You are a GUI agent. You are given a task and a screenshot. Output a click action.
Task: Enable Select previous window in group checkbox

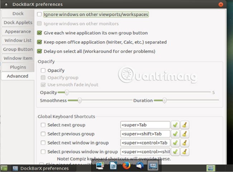point(43,152)
